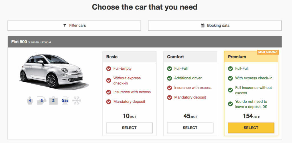Click the 3 doors icon
The height and width of the screenshot is (143, 292).
coord(41,100)
